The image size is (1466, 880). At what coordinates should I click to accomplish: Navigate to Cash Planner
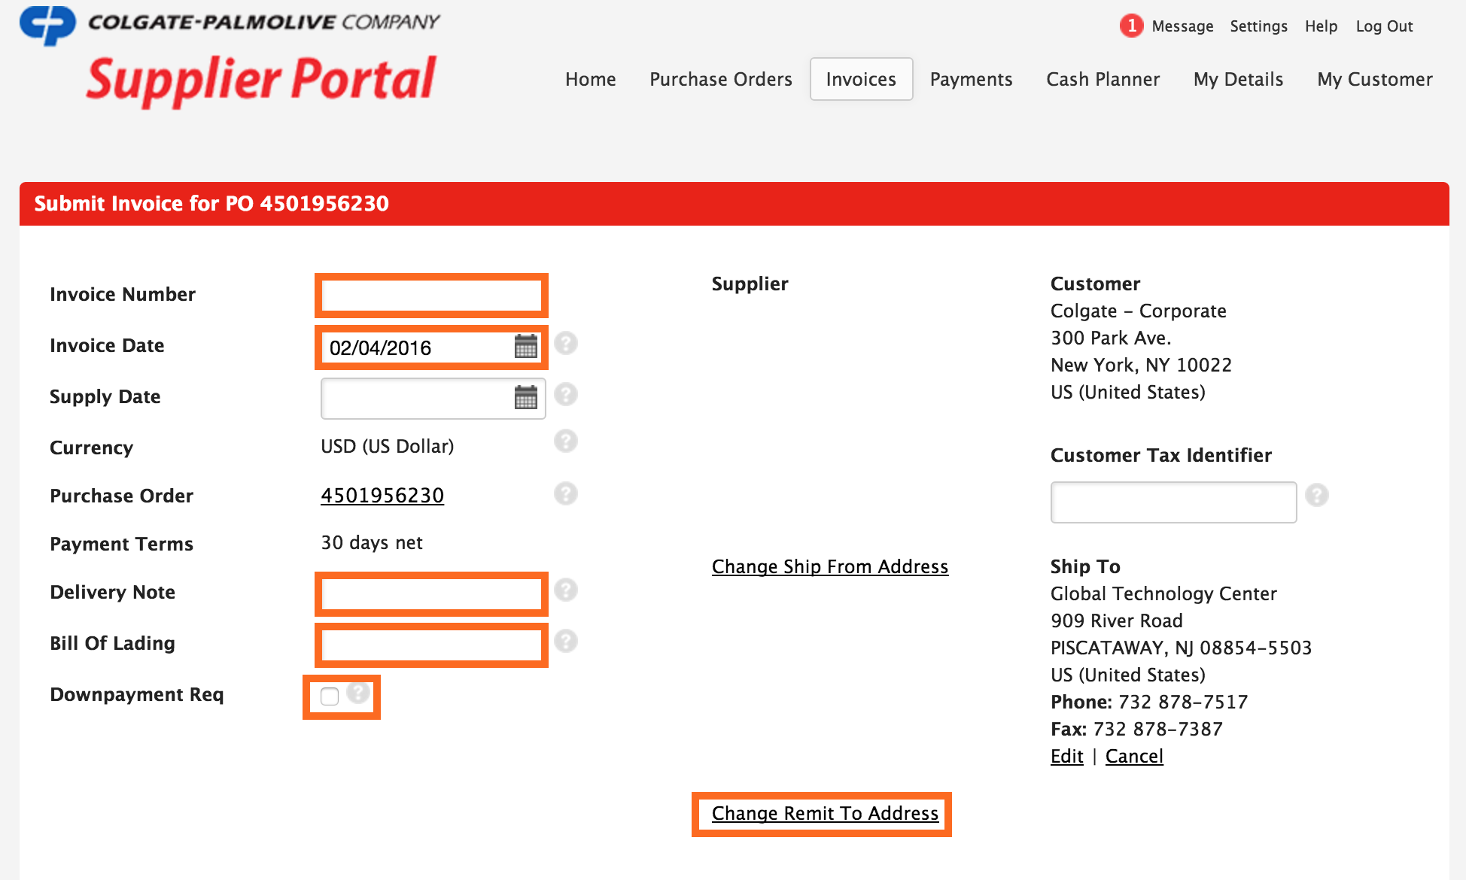click(x=1102, y=78)
